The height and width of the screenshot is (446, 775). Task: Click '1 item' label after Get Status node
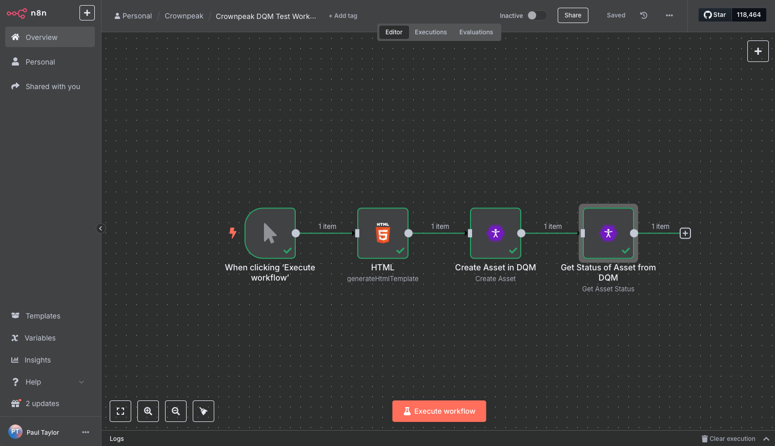pos(660,226)
